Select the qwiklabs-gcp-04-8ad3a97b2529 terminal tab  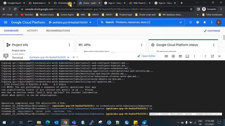click(x=47, y=57)
